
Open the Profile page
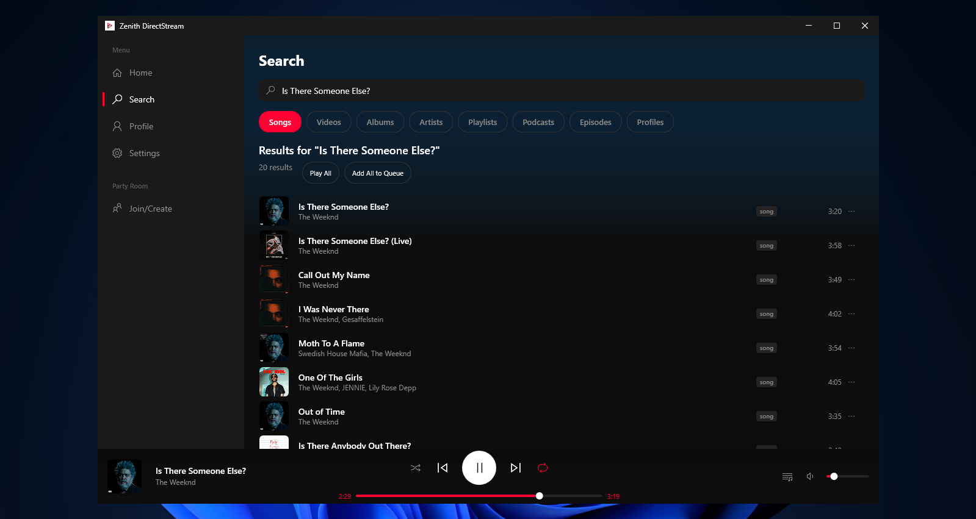[x=171, y=126]
